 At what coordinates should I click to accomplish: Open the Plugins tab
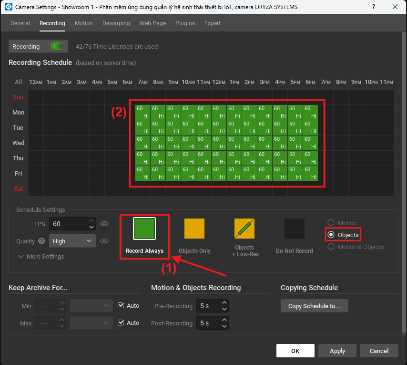pos(185,23)
